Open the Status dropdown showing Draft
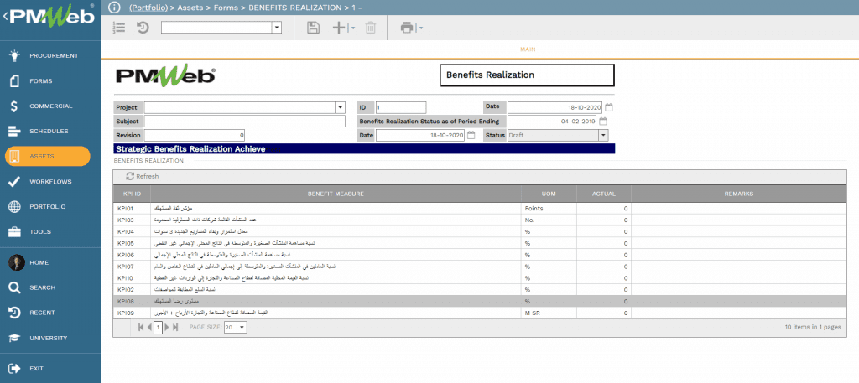Screen dimensions: 859x383 (x=604, y=135)
